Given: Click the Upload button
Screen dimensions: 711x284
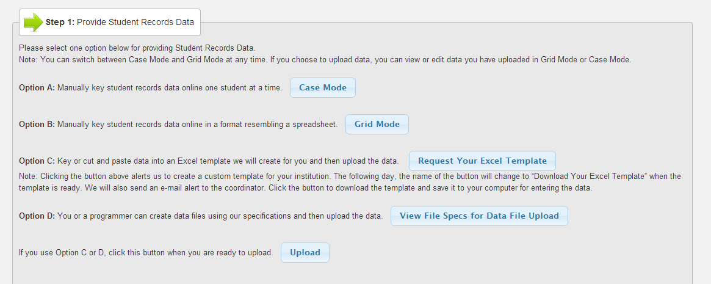Looking at the screenshot, I should [305, 252].
